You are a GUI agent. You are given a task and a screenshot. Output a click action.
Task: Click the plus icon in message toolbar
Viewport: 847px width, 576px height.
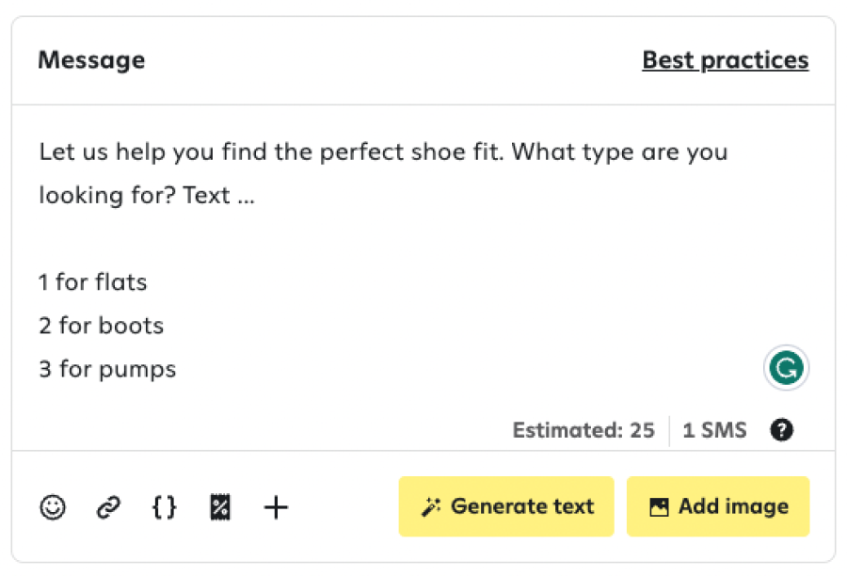(x=276, y=507)
